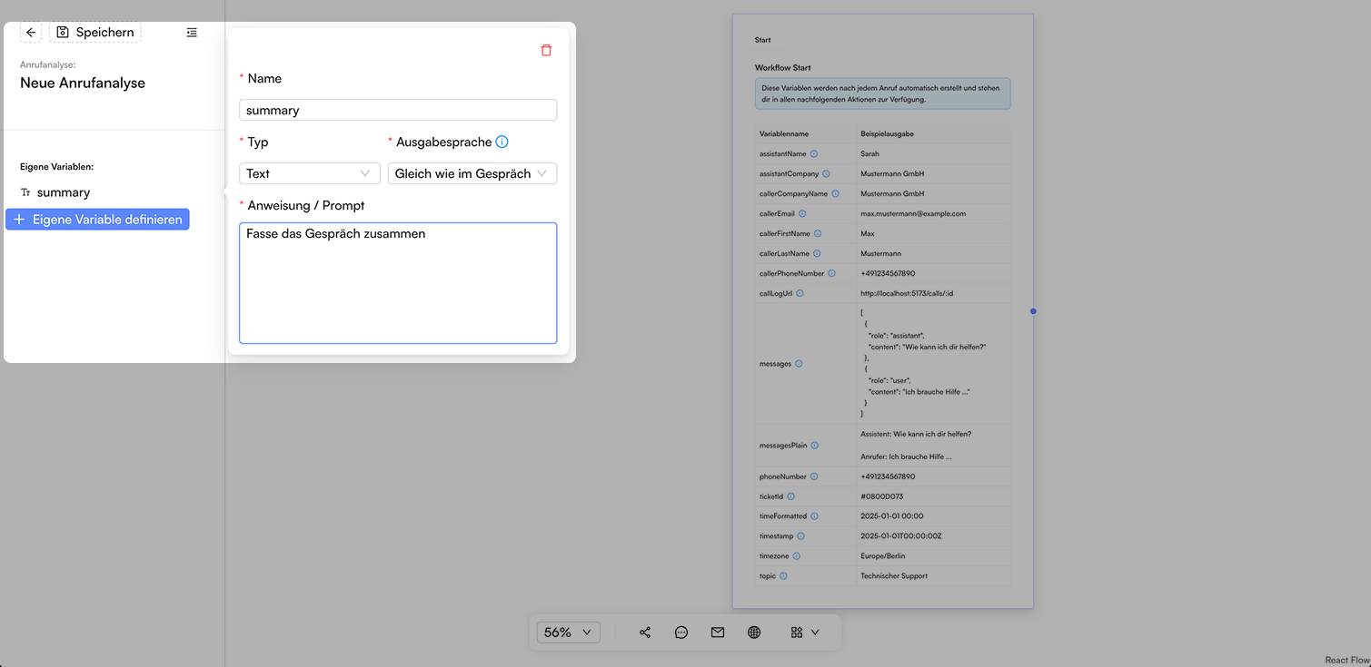Click info icon next to assistantName
1371x667 pixels.
click(x=814, y=154)
